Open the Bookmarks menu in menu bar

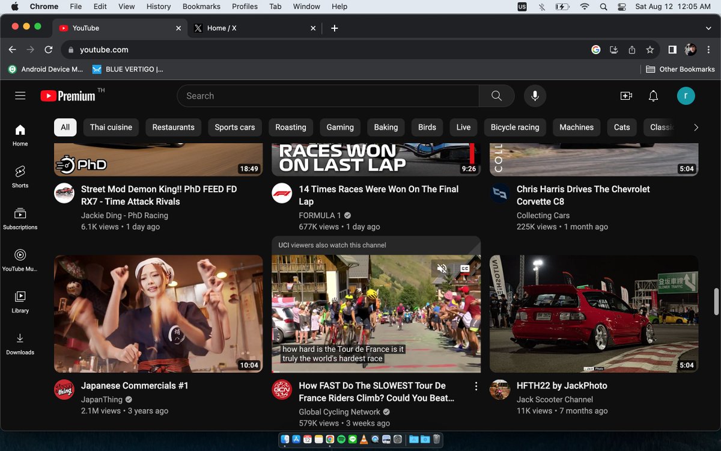[x=201, y=7]
